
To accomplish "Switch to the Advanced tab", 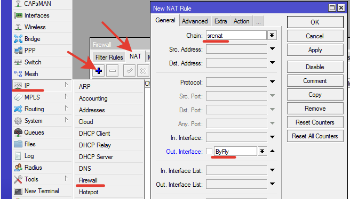I will click(x=195, y=21).
